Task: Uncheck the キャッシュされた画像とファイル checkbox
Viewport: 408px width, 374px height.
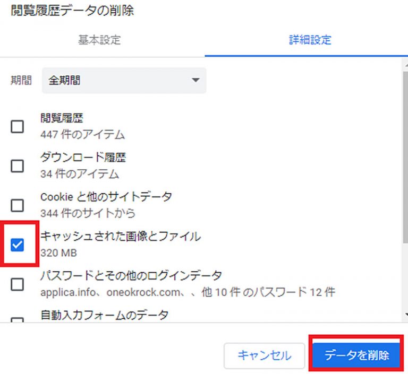Action: 18,245
